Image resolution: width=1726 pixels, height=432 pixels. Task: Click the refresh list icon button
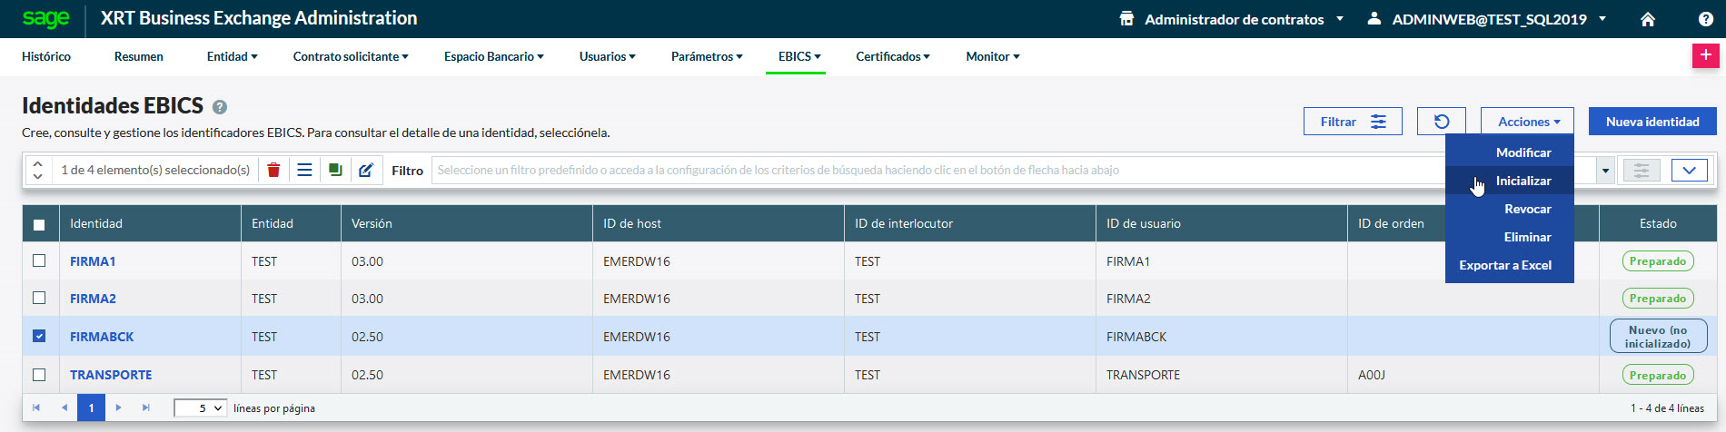[x=1441, y=122]
